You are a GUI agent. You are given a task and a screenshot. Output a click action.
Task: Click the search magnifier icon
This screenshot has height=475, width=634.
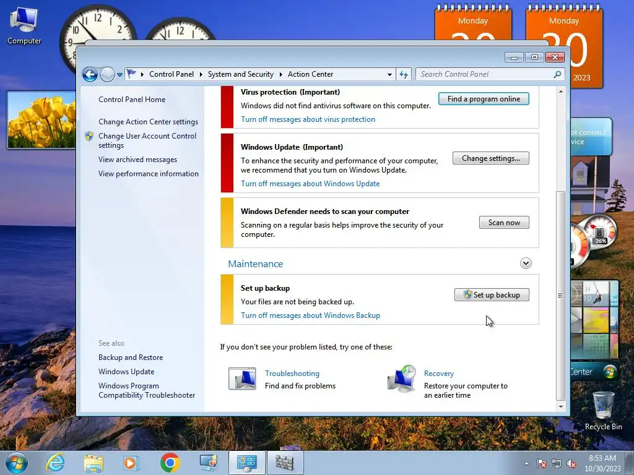(558, 74)
